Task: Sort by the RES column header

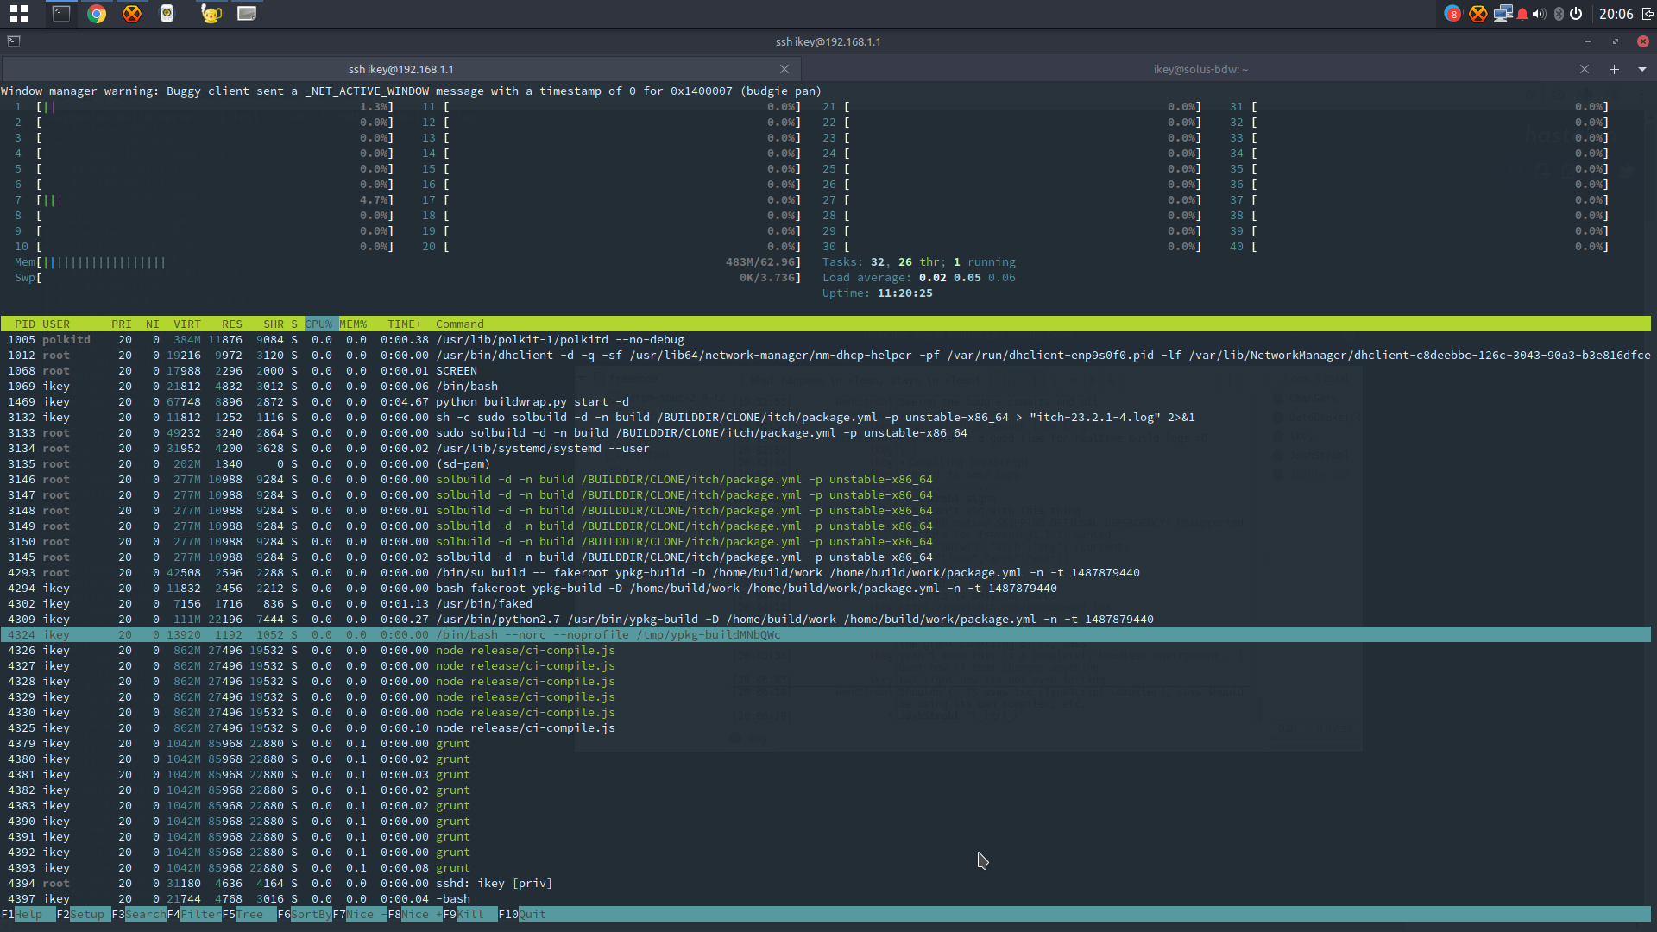Action: [x=232, y=324]
